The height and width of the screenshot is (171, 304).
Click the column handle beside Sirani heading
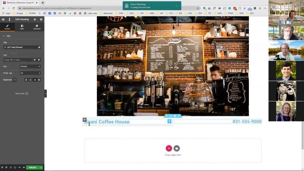coord(85,120)
